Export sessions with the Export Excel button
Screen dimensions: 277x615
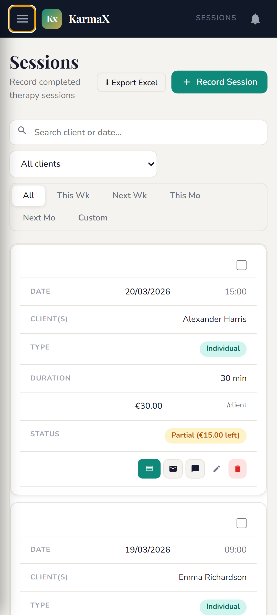[131, 82]
